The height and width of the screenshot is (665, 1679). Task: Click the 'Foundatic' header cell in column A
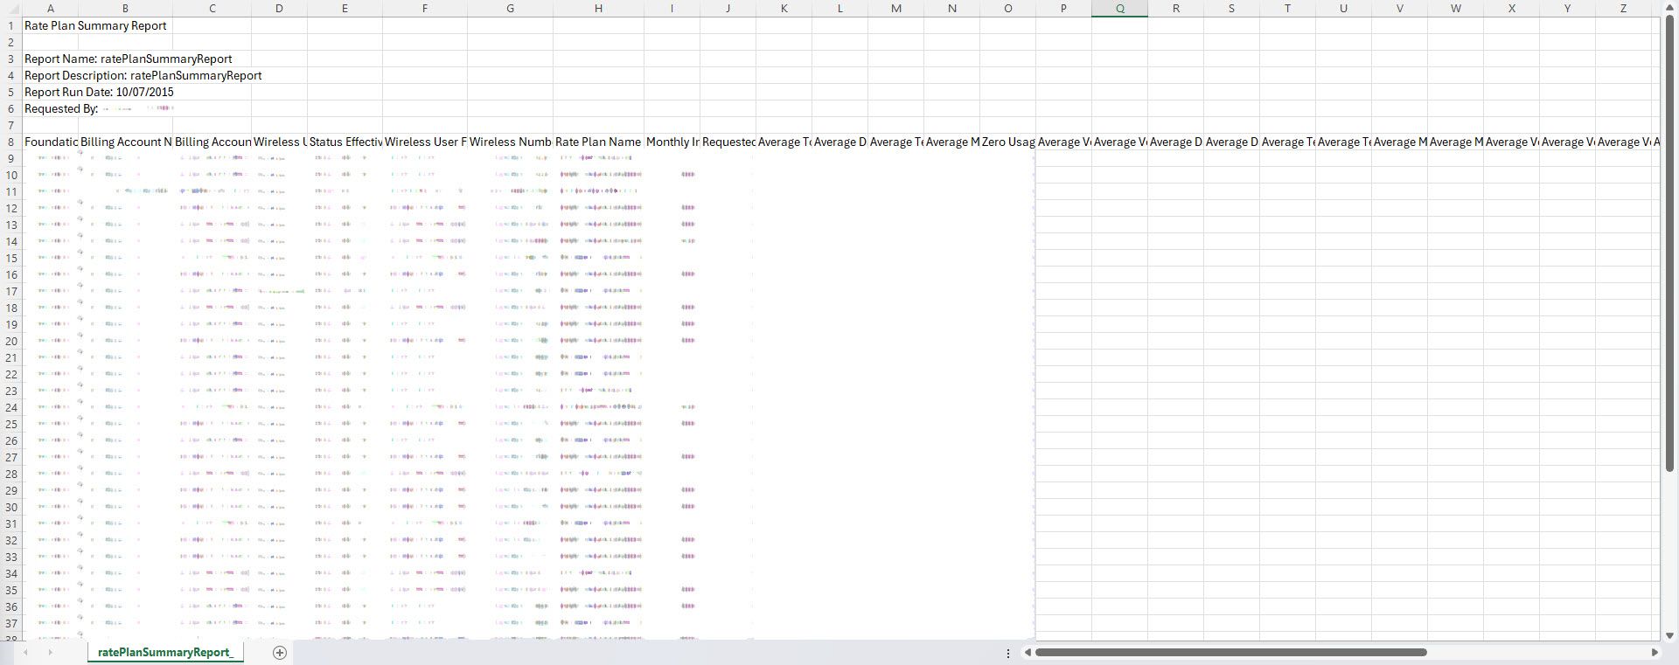tap(51, 142)
